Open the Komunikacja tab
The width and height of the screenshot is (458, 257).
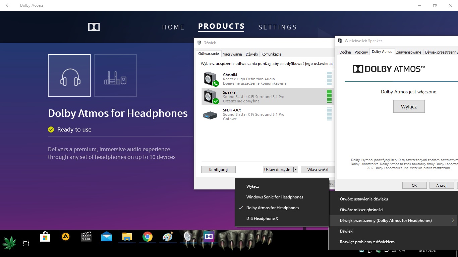coord(272,54)
